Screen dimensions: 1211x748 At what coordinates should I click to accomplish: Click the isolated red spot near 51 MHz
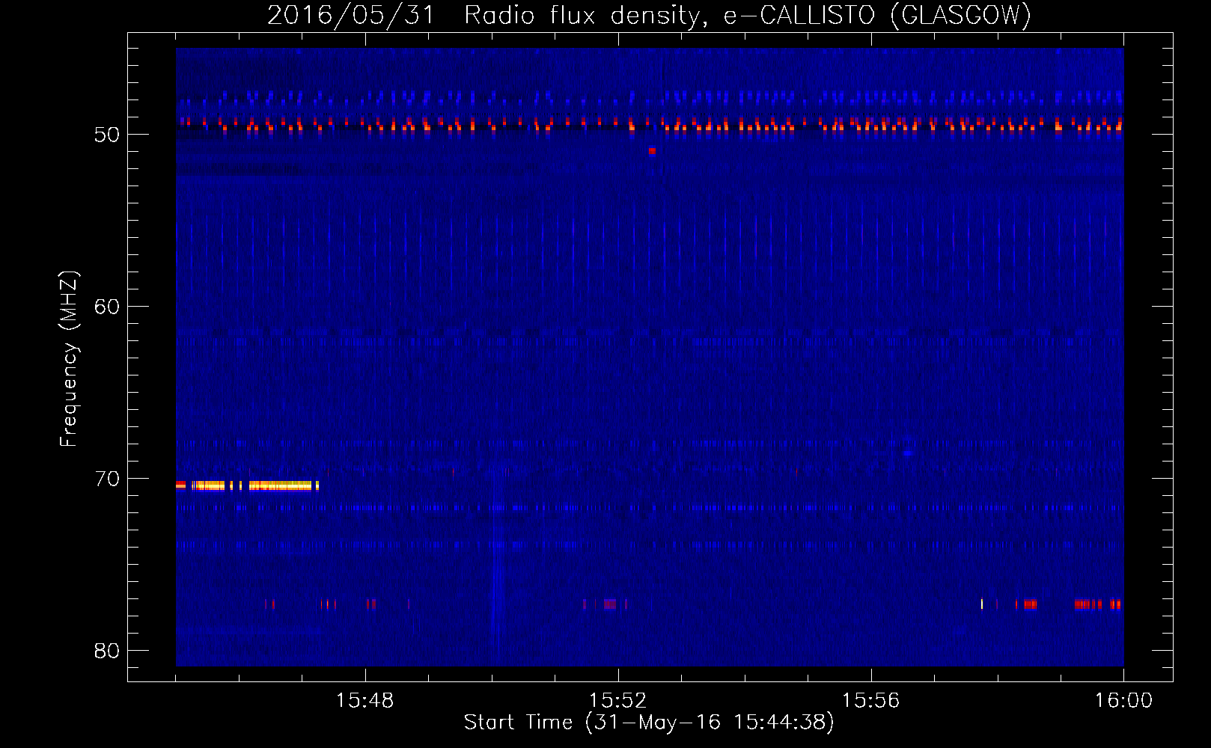(x=652, y=150)
